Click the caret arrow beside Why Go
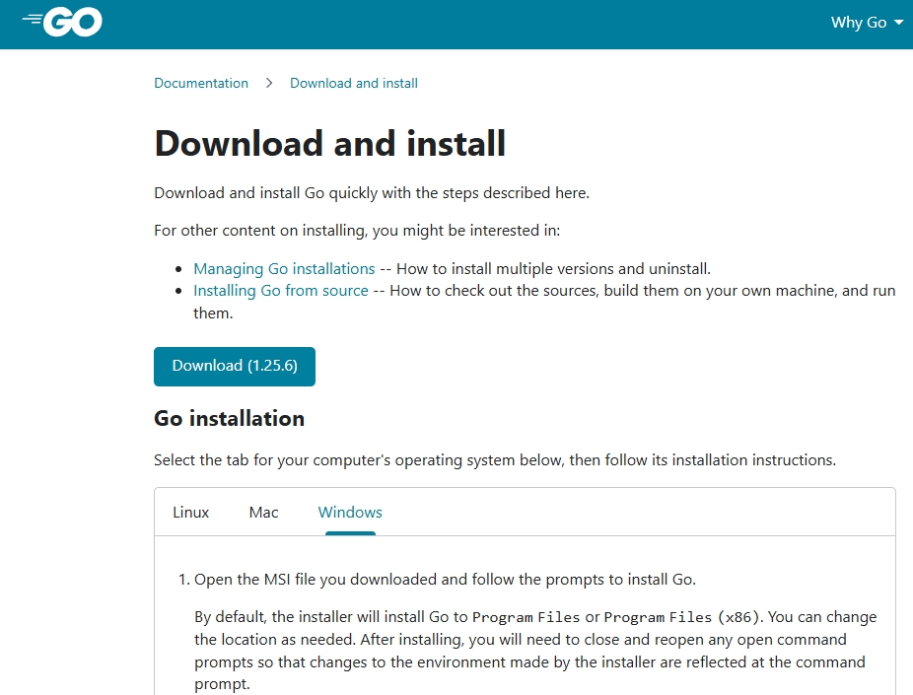Screen dimensions: 913x695 point(898,23)
